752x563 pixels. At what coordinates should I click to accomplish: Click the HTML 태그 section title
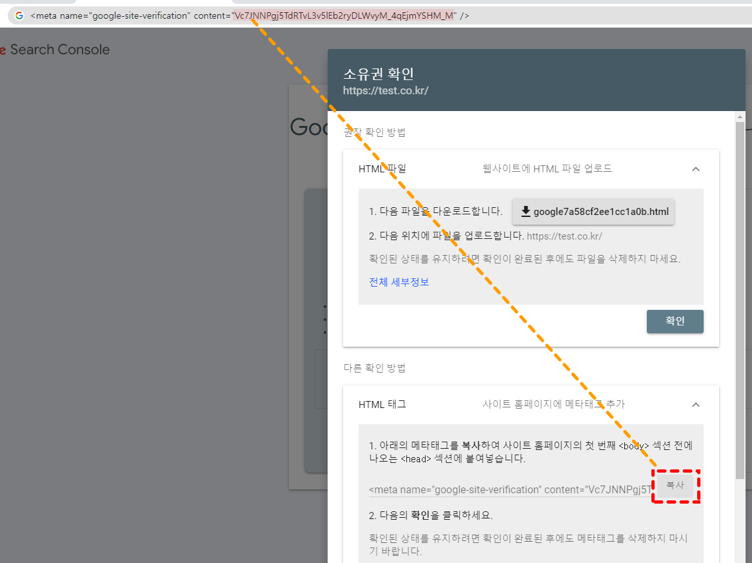click(382, 405)
